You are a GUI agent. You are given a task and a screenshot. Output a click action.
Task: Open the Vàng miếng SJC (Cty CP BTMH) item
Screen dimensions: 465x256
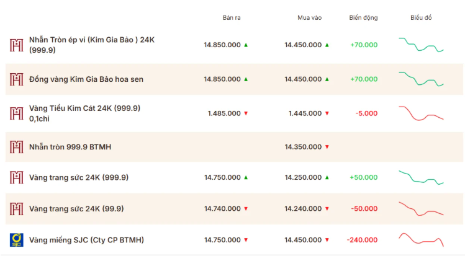tap(86, 240)
